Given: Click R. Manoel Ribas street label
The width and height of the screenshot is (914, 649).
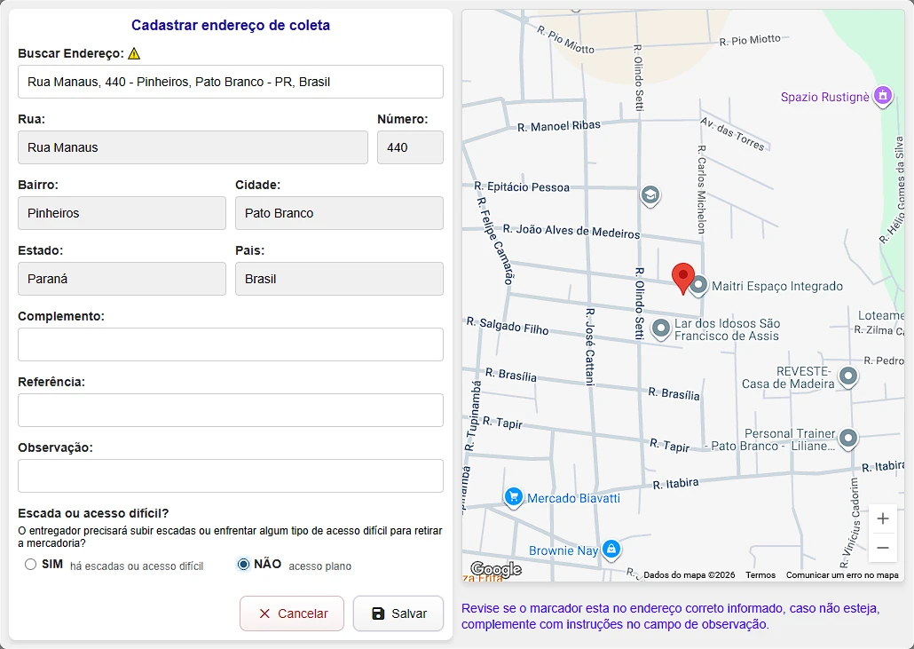Looking at the screenshot, I should [558, 126].
